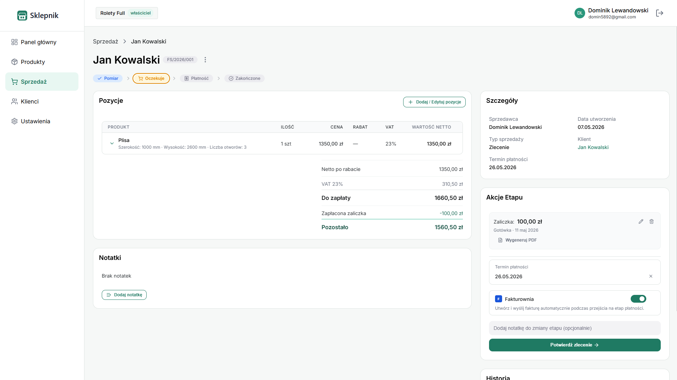The width and height of the screenshot is (677, 380).
Task: Click the Sklepnik store logo icon
Action: click(x=22, y=16)
